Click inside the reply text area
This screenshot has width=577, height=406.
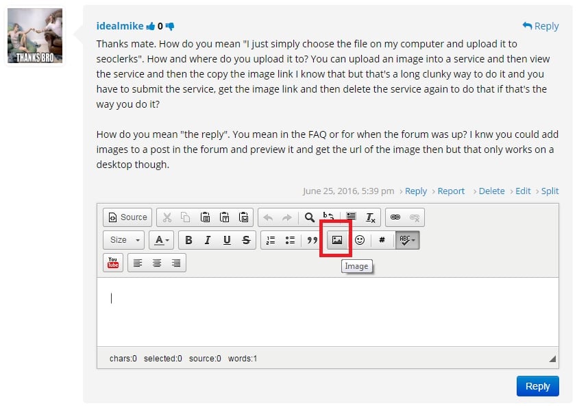point(328,312)
